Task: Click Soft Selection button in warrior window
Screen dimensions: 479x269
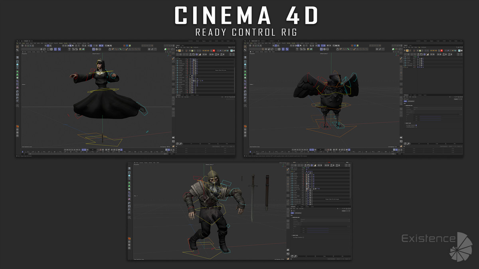Action: pos(298,213)
